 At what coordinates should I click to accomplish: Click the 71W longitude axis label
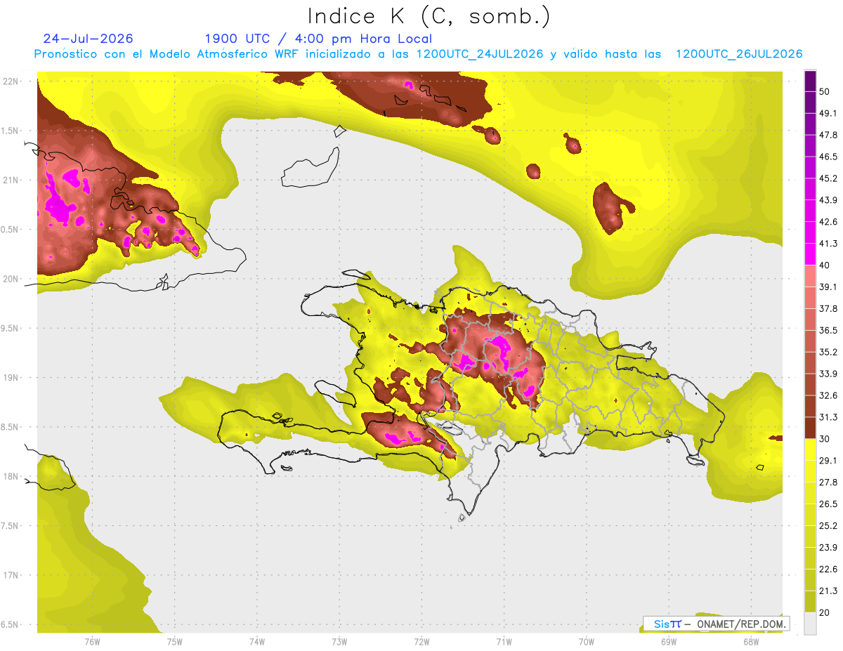pos(504,642)
